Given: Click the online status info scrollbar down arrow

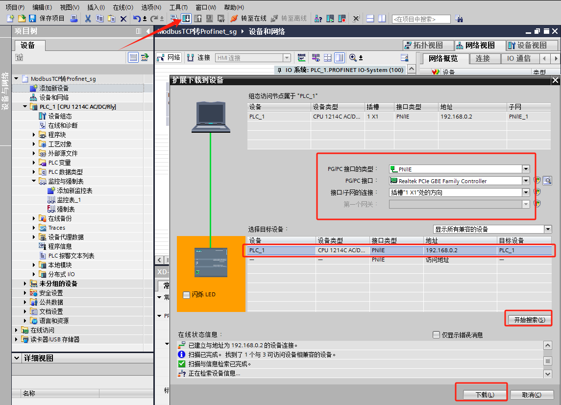Looking at the screenshot, I should tap(548, 374).
